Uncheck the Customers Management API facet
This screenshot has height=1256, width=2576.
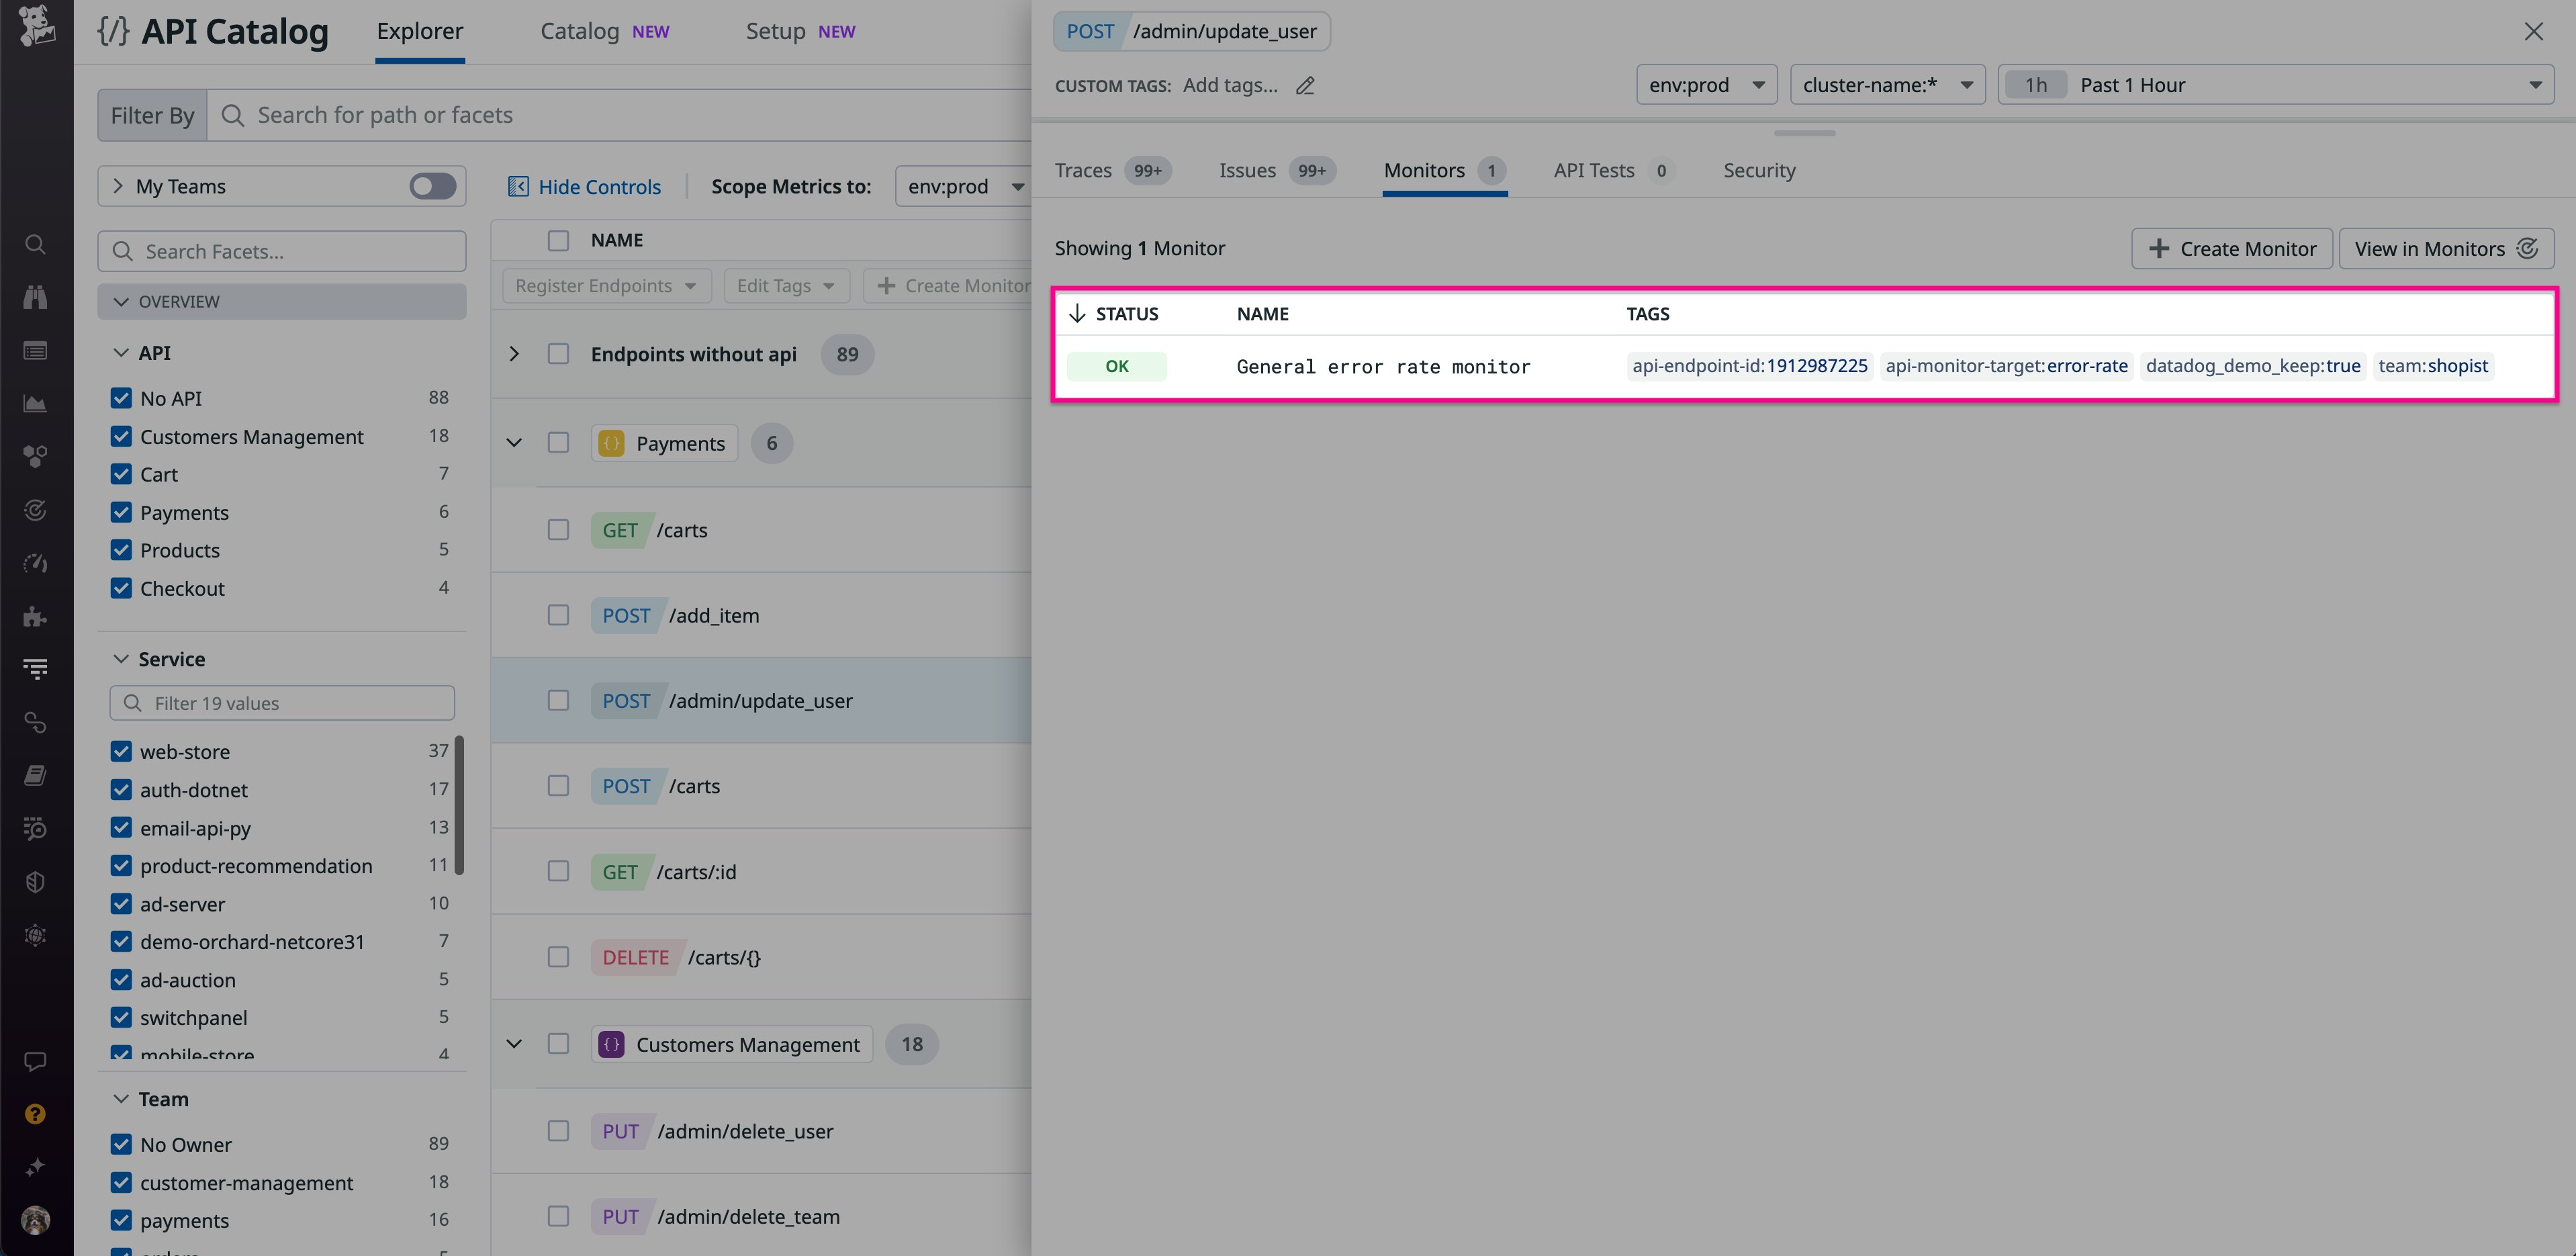tap(121, 437)
